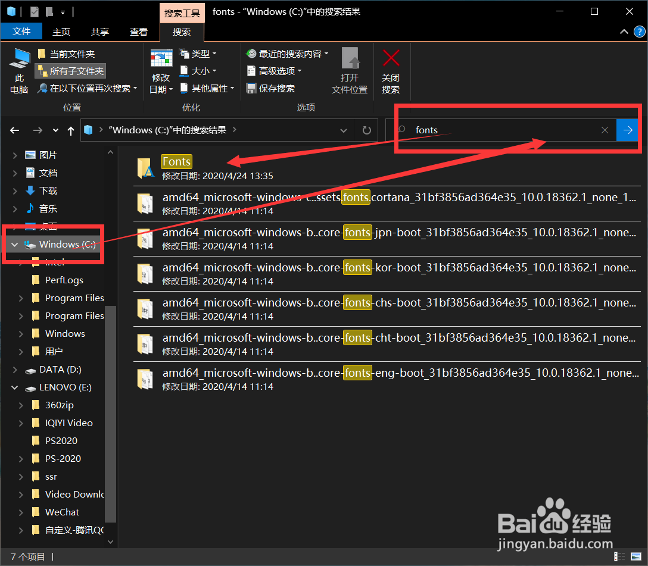Open Help via the blue question mark
This screenshot has height=566, width=648.
(639, 32)
